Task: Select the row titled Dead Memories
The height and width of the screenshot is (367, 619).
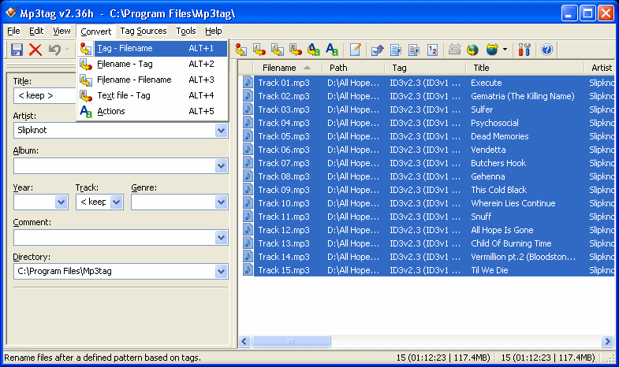Action: [428, 136]
